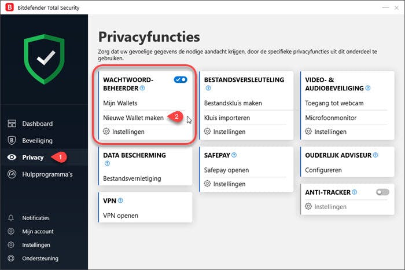405x270 pixels.
Task: Click the Hulpprogramma's gauge icon
Action: (12, 174)
